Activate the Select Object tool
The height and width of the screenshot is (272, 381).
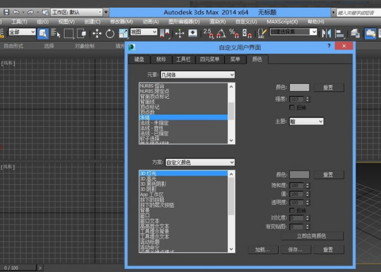click(x=43, y=33)
